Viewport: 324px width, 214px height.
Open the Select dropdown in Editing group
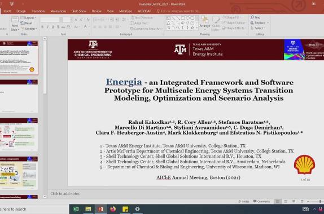(257, 28)
